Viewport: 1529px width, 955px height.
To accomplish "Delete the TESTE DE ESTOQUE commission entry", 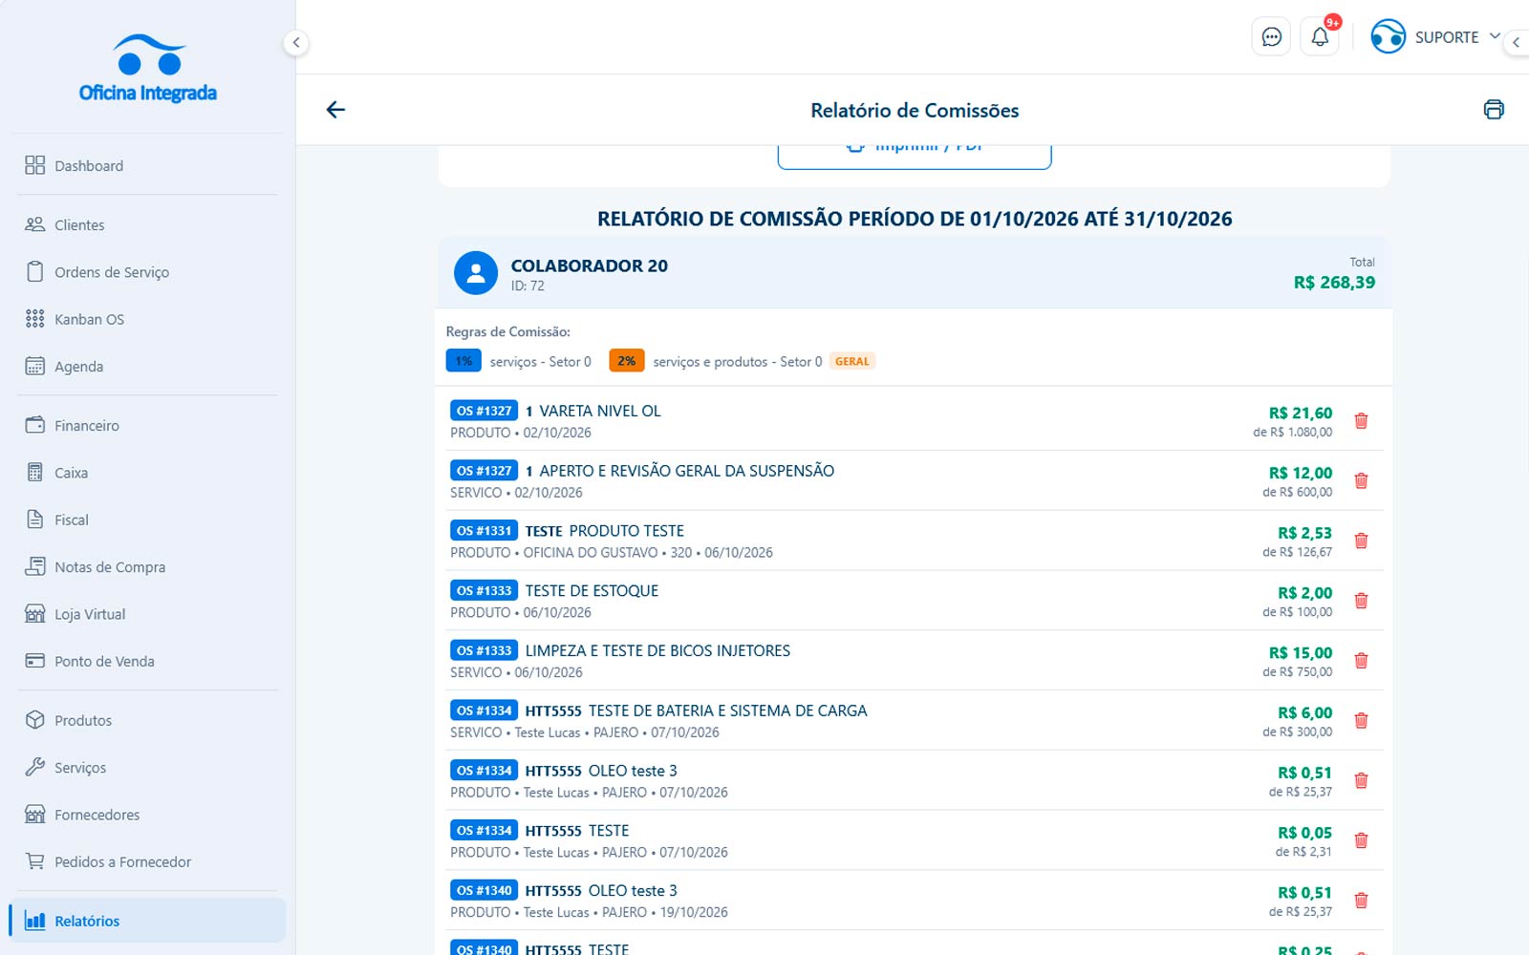I will click(x=1362, y=601).
